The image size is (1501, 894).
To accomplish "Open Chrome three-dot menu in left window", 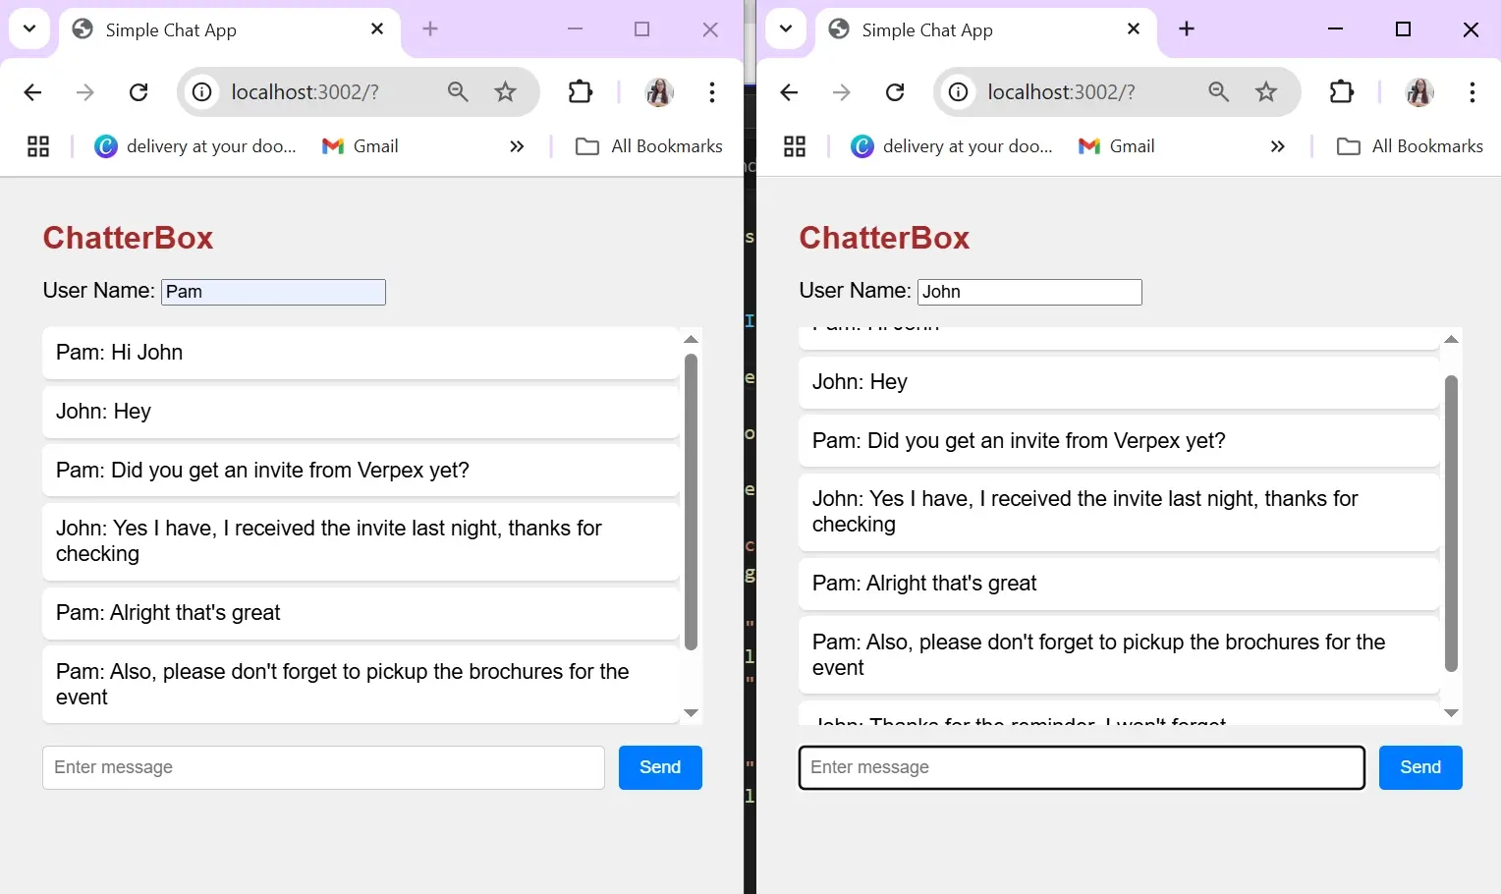I will tap(712, 92).
